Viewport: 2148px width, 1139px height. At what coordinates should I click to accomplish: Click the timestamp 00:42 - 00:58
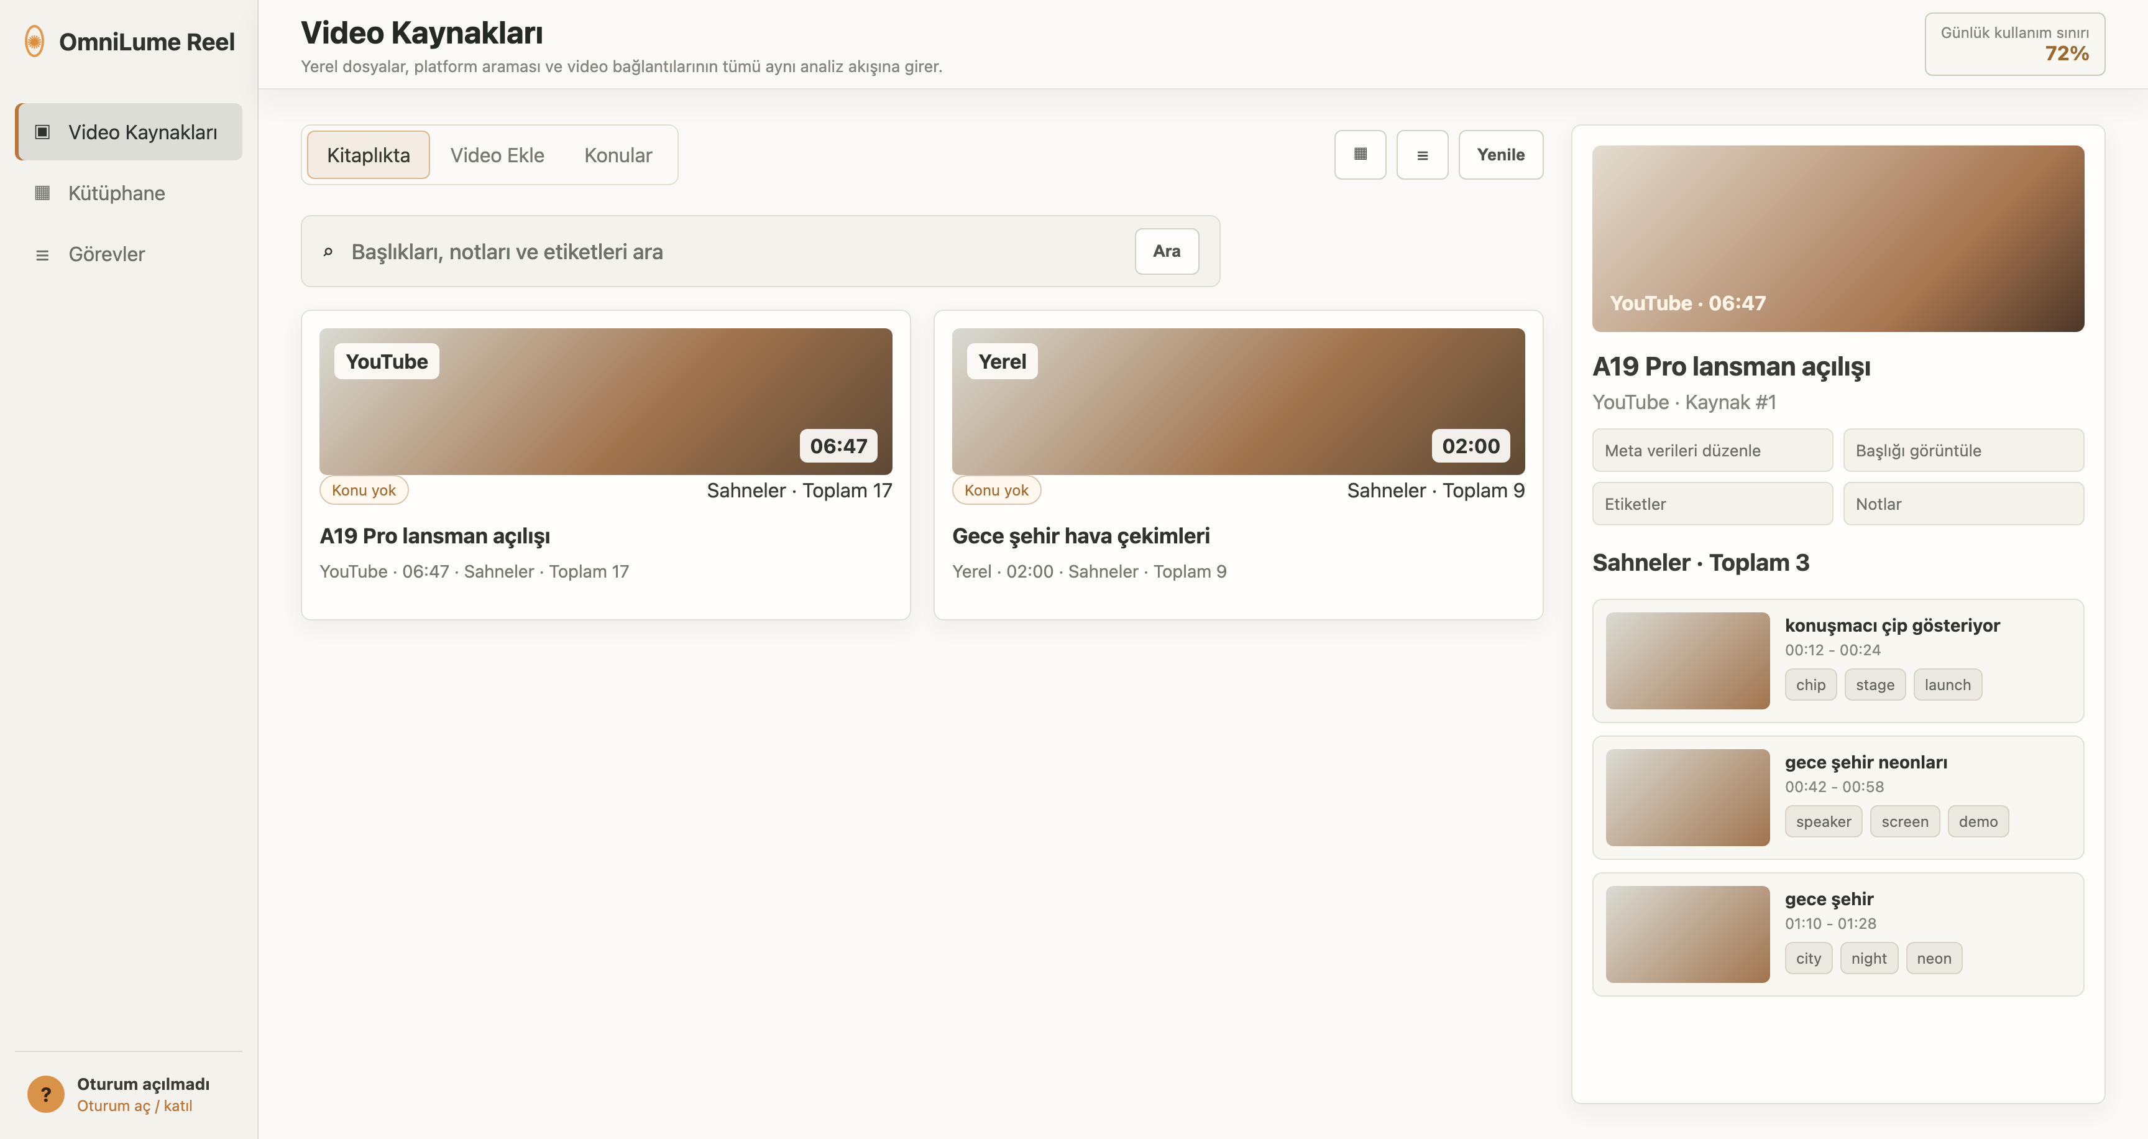[x=1835, y=786]
